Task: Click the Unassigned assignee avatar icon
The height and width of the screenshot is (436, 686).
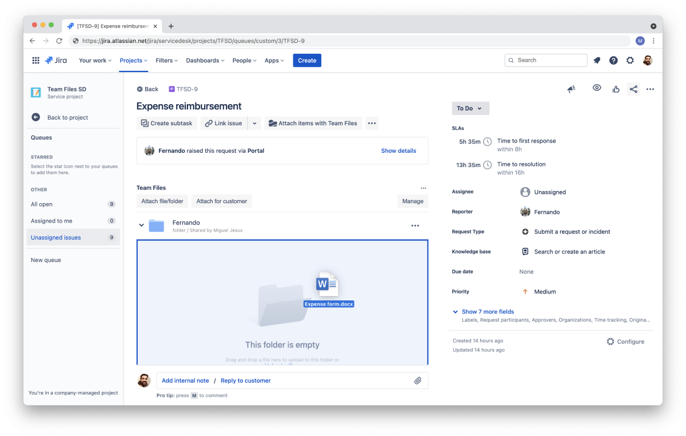Action: tap(525, 192)
